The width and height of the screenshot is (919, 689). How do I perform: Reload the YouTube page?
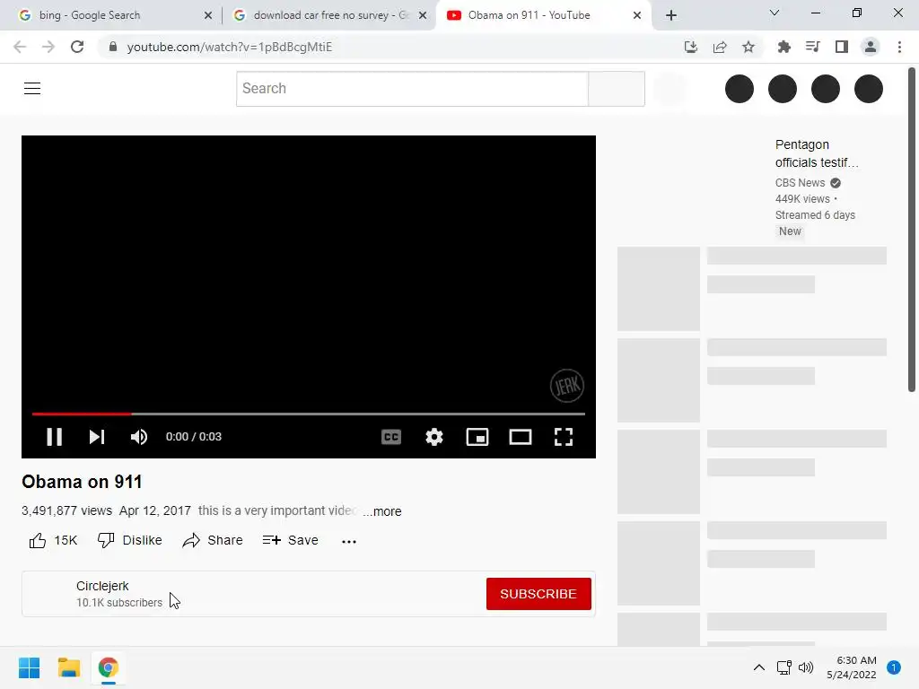click(x=77, y=47)
